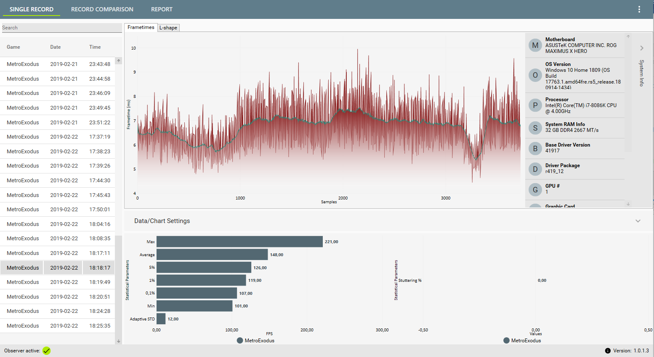Sort records by Time column header
This screenshot has width=654, height=357.
tap(95, 47)
